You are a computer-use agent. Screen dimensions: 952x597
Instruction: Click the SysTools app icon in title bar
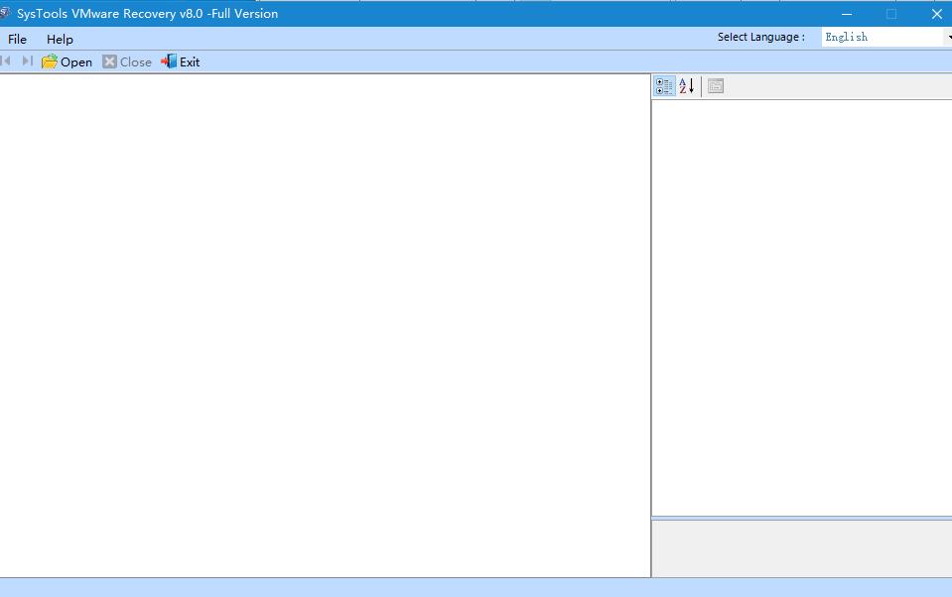(5, 13)
